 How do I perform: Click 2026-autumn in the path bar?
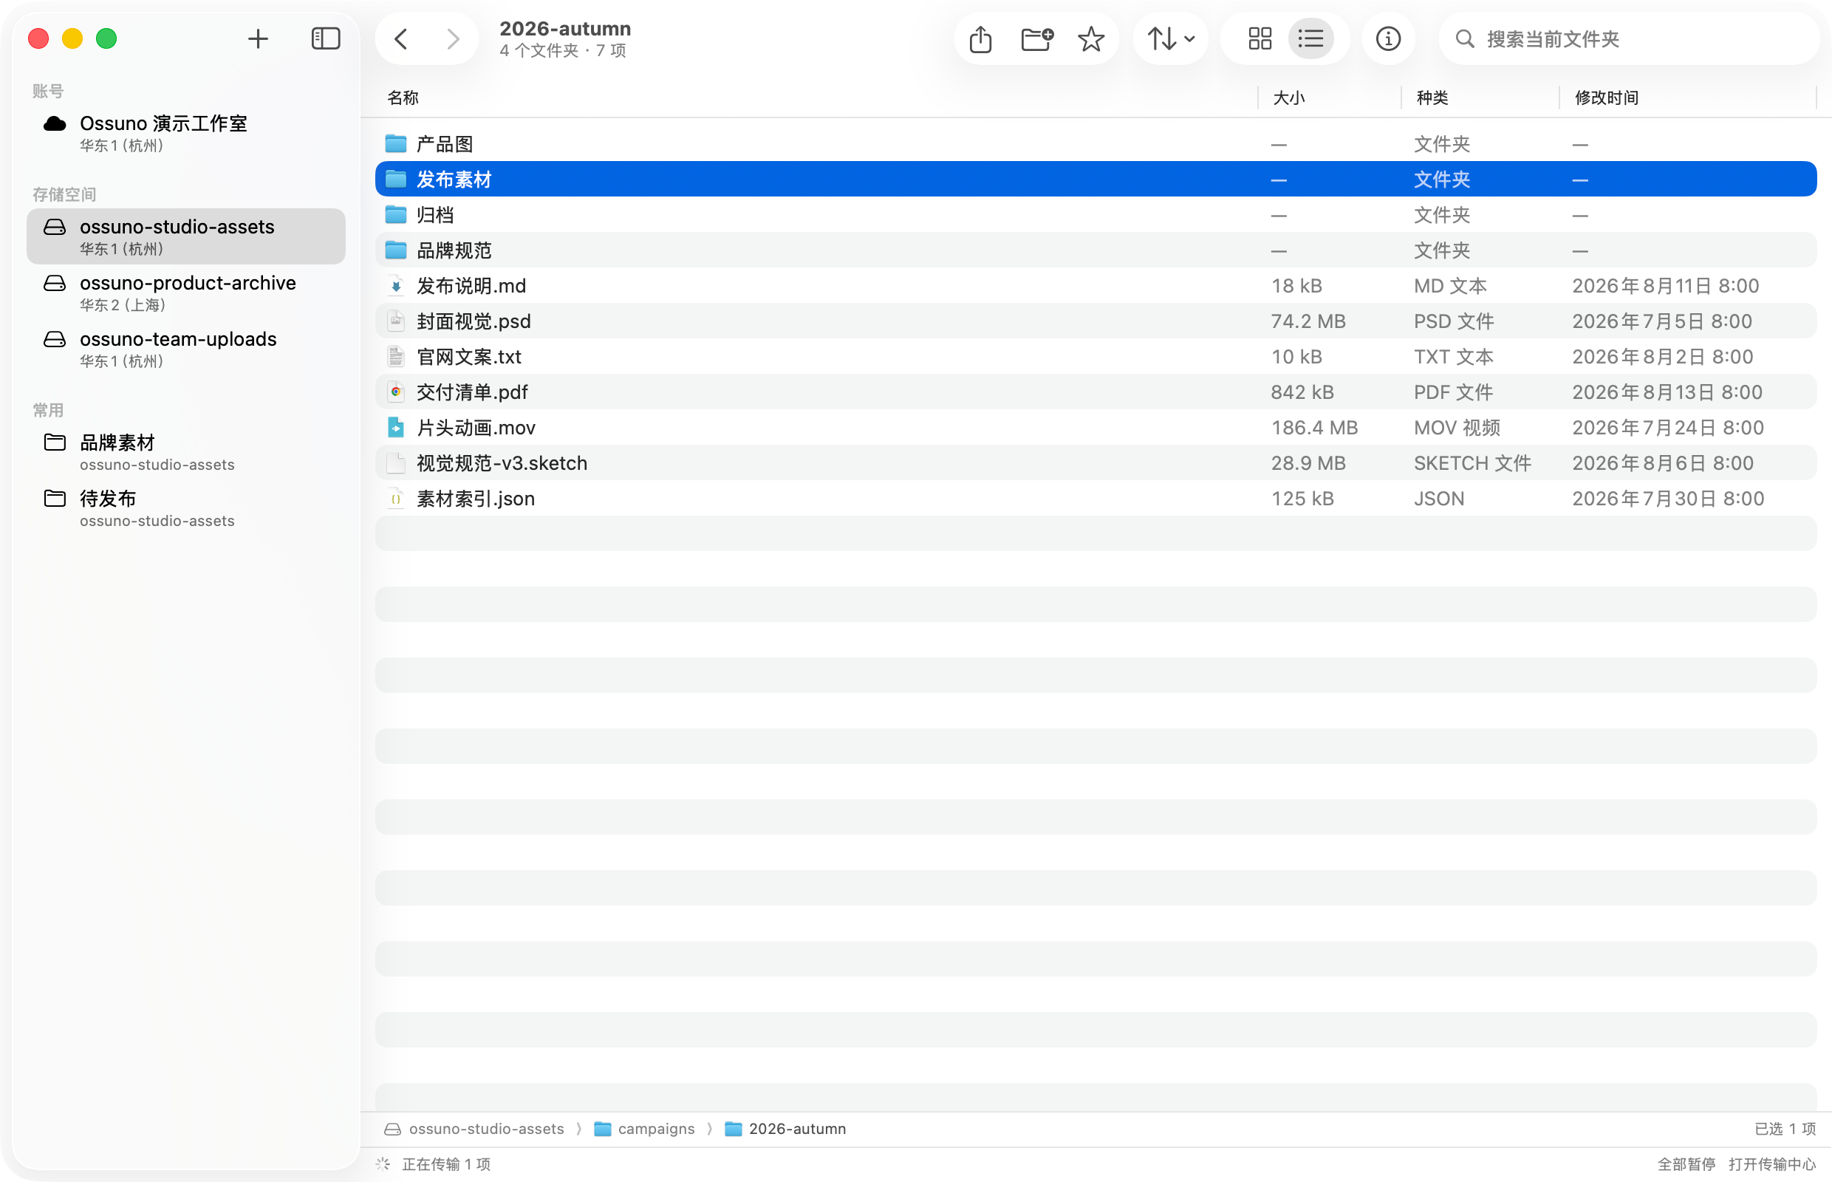[x=785, y=1128]
